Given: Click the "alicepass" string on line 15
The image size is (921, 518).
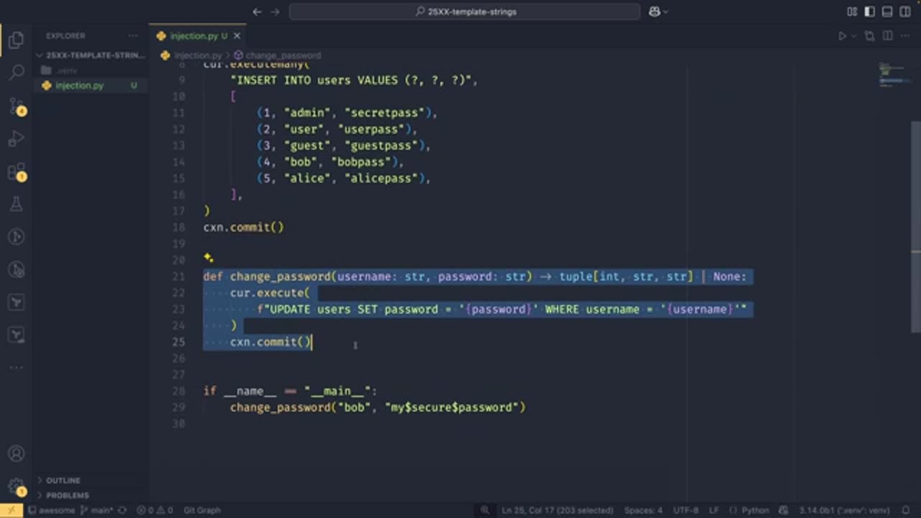Looking at the screenshot, I should (x=381, y=178).
